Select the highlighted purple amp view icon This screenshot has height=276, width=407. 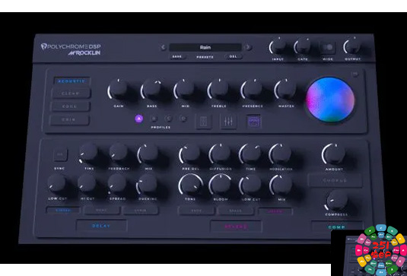254,122
